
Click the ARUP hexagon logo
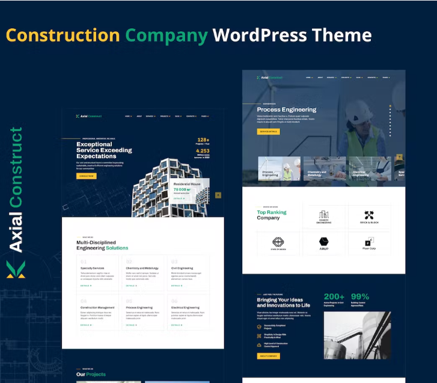tap(324, 242)
